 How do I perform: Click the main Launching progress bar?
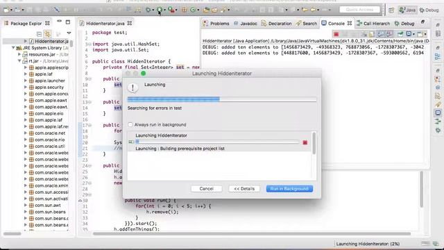pyautogui.click(x=222, y=99)
